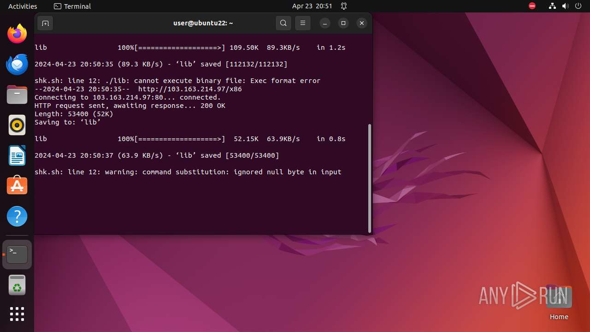The height and width of the screenshot is (332, 590).
Task: Open the terminal hamburger menu
Action: pyautogui.click(x=303, y=23)
